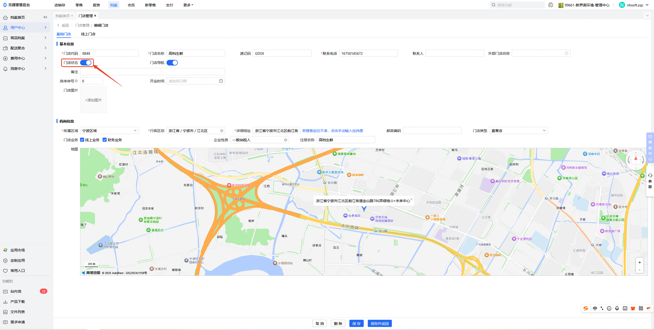Viewport: 654px width, 330px height.
Task: Click the map zoom in plus button
Action: (x=639, y=262)
